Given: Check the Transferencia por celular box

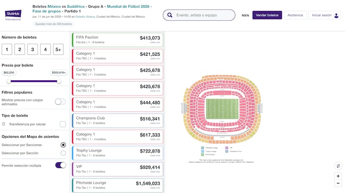Looking at the screenshot, I should click(x=63, y=124).
